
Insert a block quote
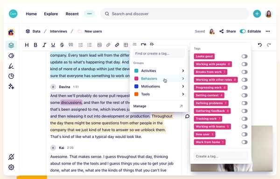point(71,45)
